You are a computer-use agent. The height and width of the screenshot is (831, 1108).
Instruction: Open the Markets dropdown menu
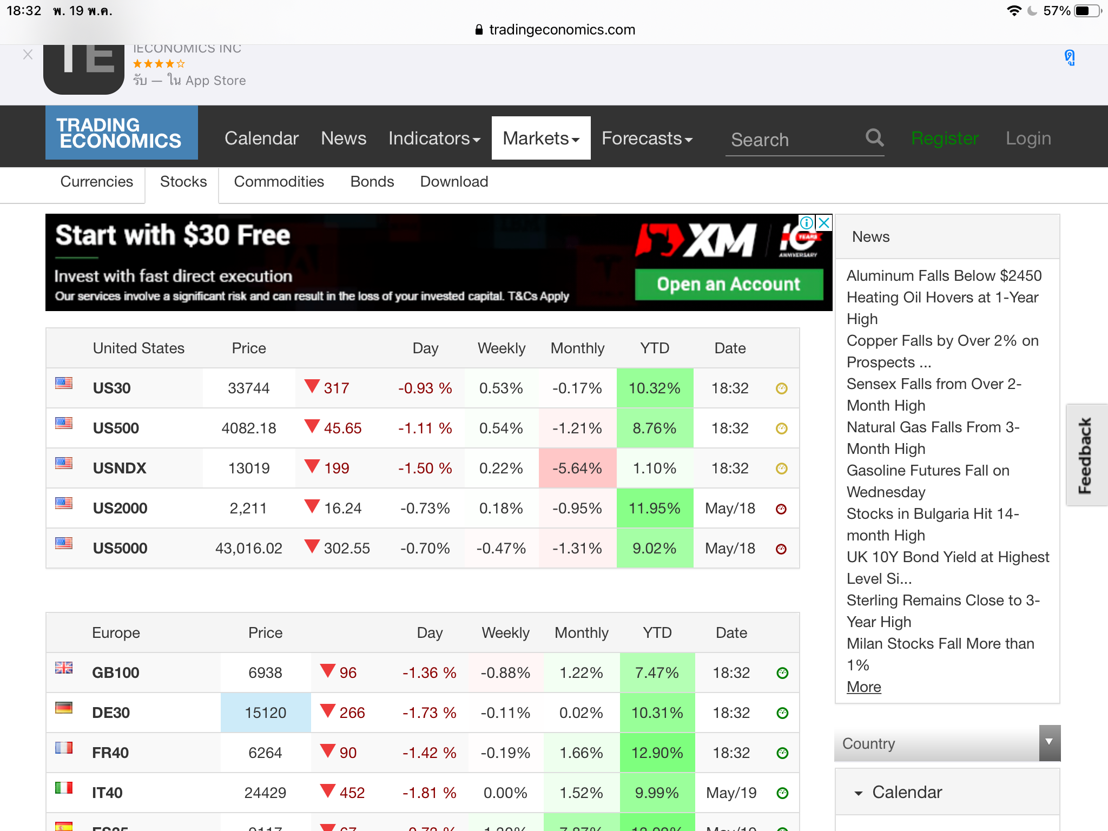(540, 138)
